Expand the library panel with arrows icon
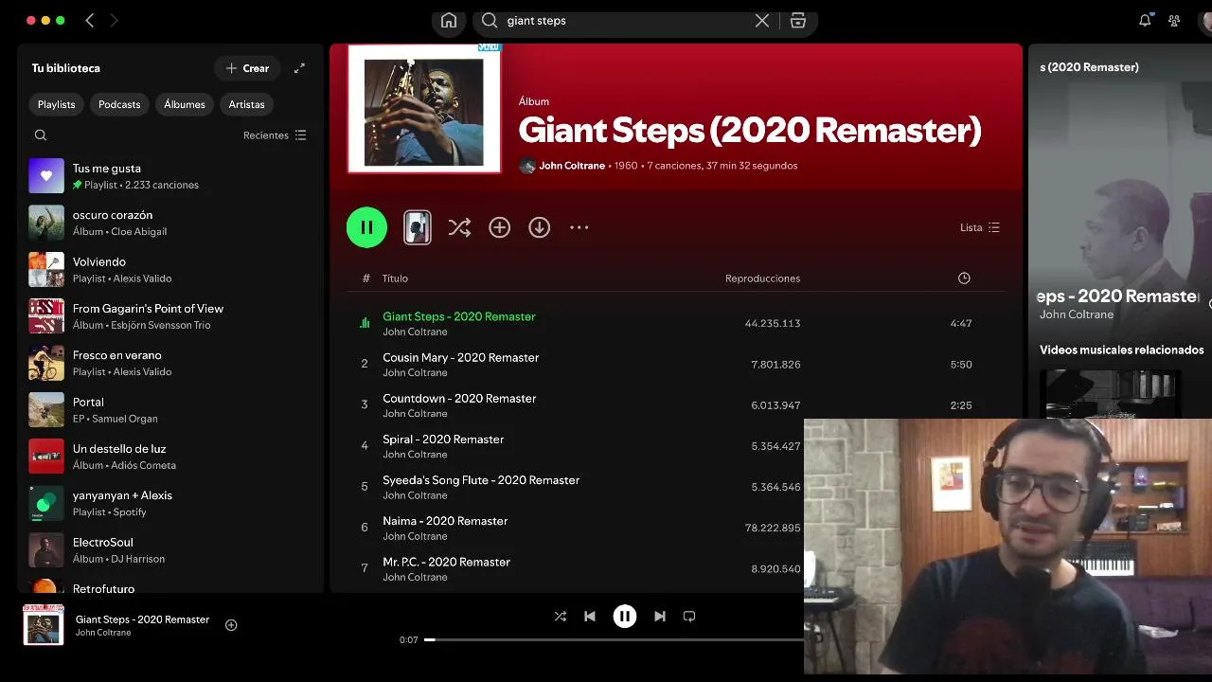The image size is (1212, 682). tap(299, 68)
